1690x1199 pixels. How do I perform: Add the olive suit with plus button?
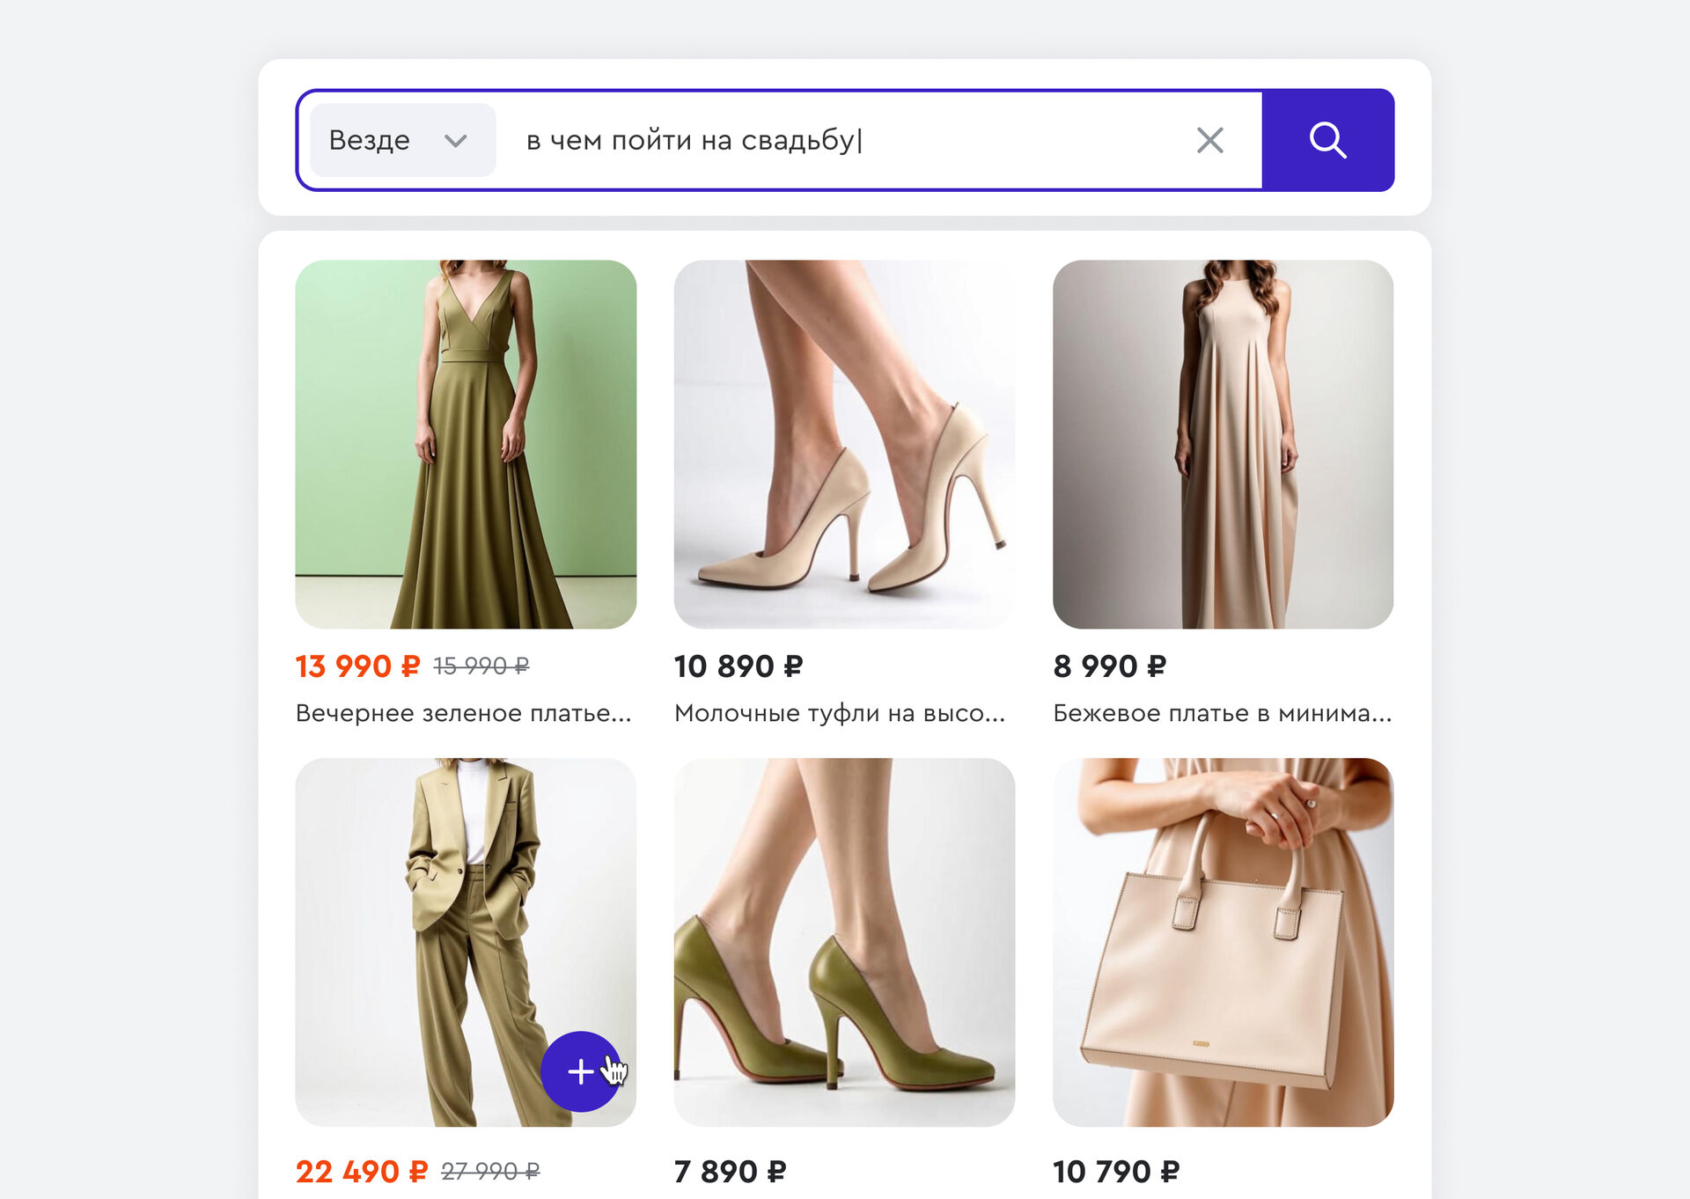coord(579,1070)
